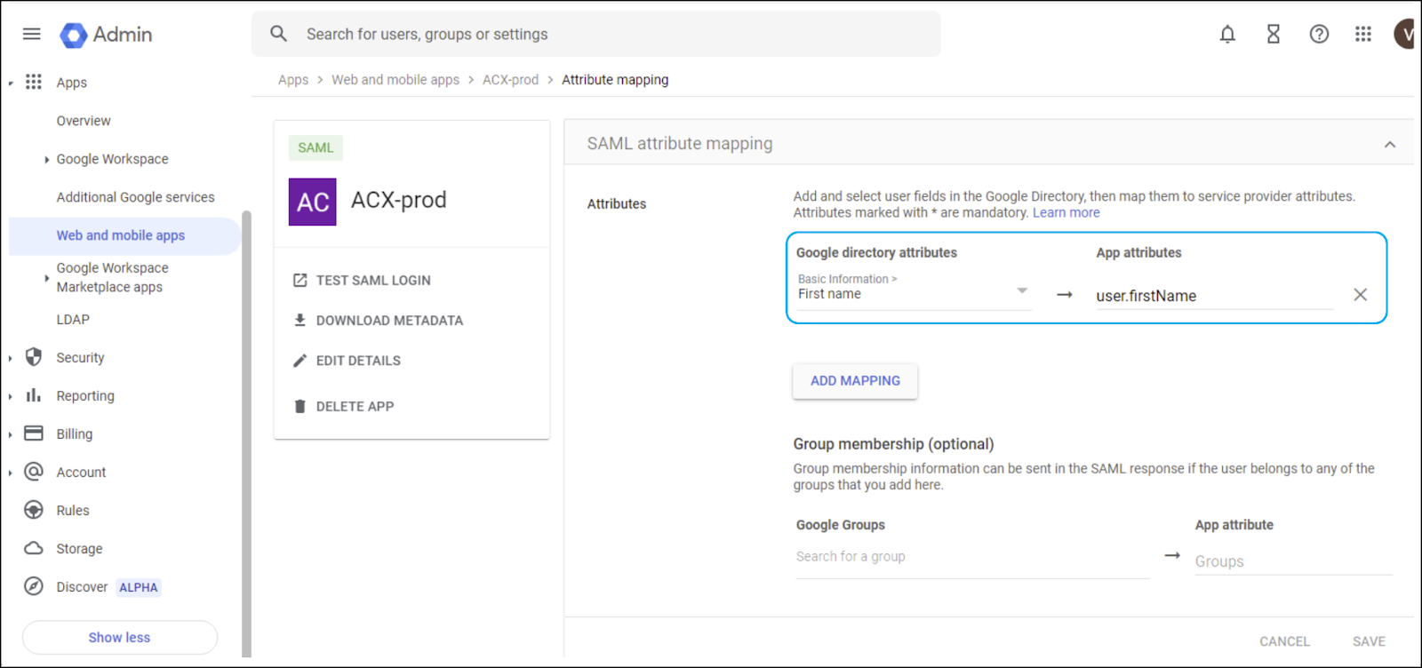This screenshot has width=1422, height=668.
Task: Click the Discover compass icon
Action: 34,586
